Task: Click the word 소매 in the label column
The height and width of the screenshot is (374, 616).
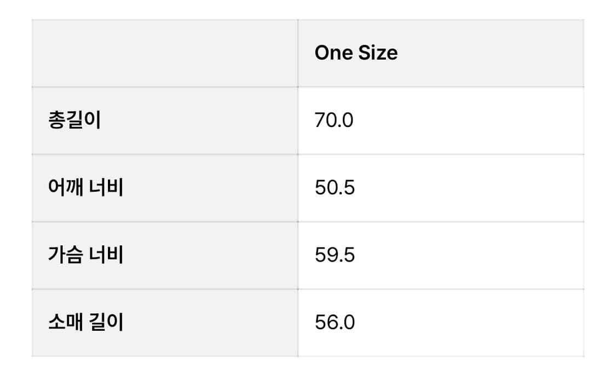Action: pyautogui.click(x=65, y=323)
